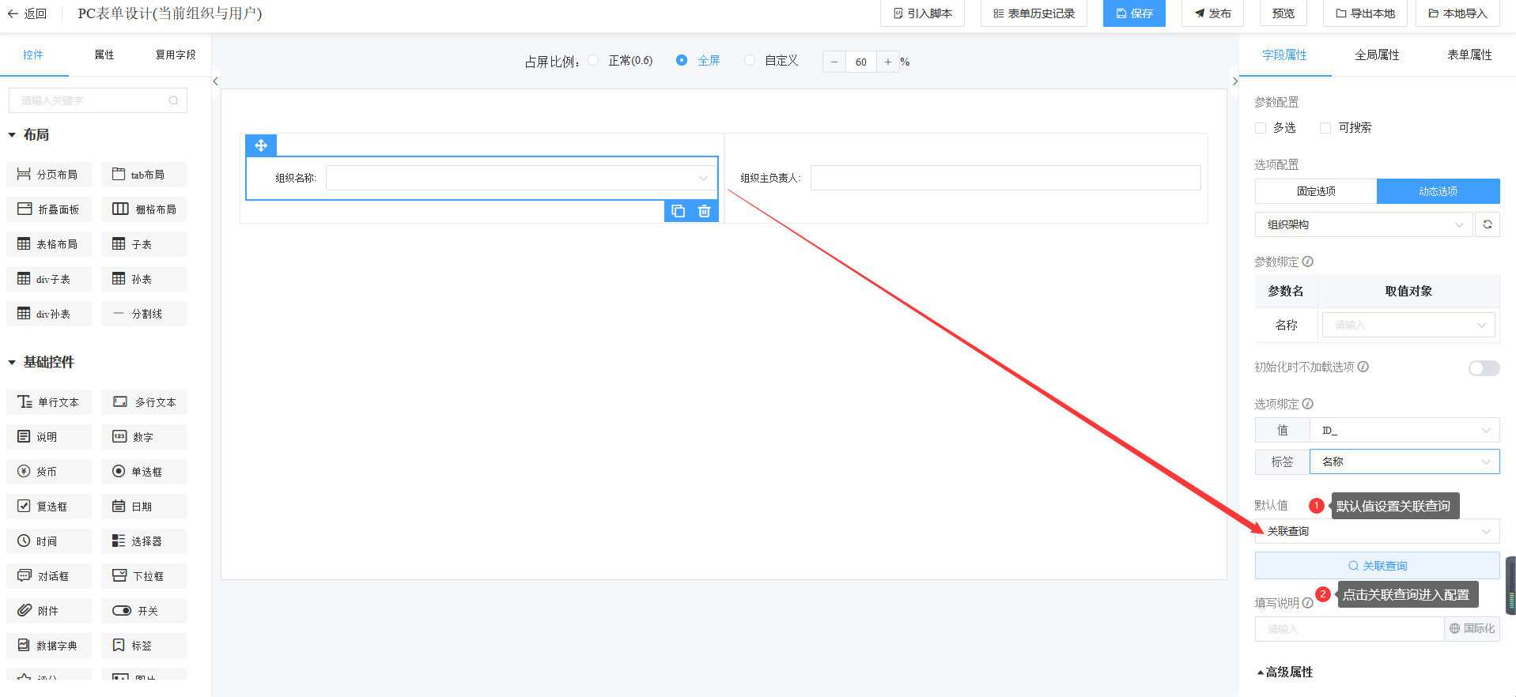Open the 标签 名称 dropdown

1404,462
